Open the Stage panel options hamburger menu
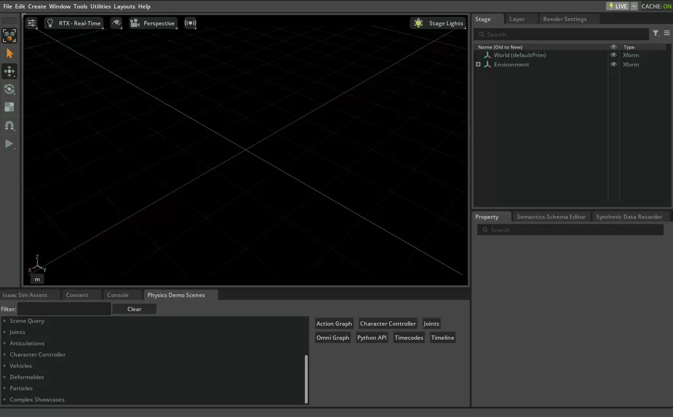Screen dimensions: 673x417 click(x=667, y=34)
